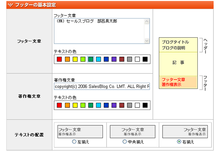Click the bold フッター文章 row label
Image resolution: width=220 pixels, height=151 pixels.
(29, 41)
